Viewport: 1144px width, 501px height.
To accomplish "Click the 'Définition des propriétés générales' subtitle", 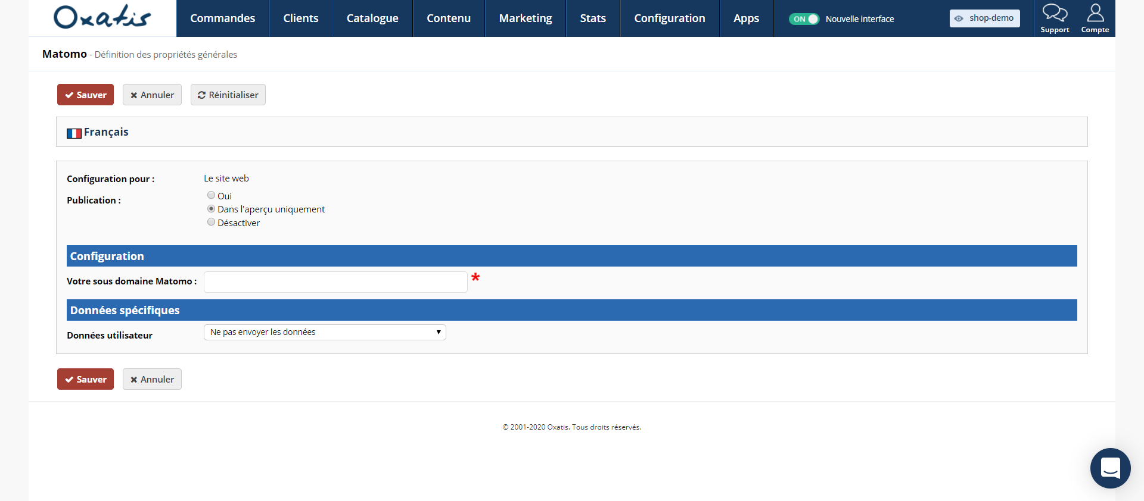I will coord(166,55).
